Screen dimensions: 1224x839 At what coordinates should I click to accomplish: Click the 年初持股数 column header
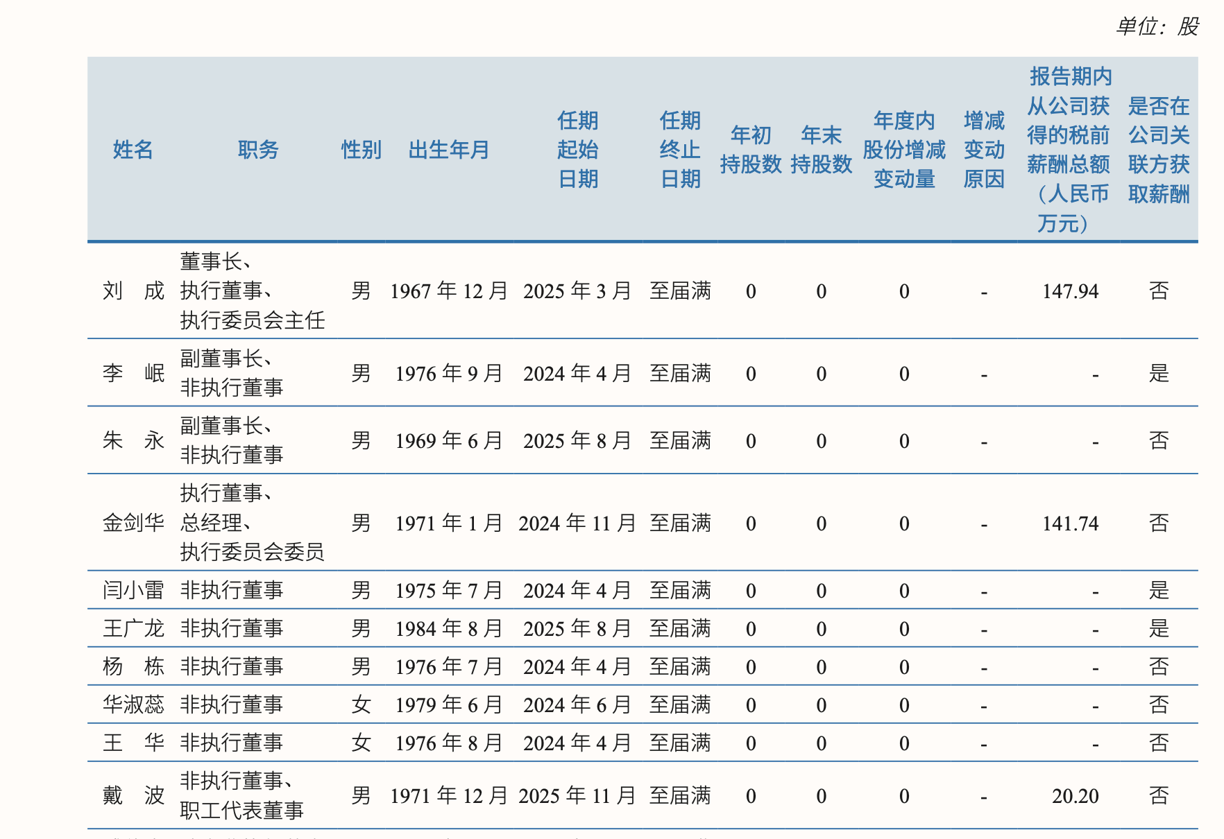750,150
